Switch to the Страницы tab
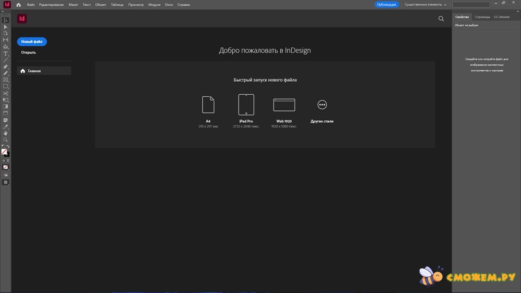The width and height of the screenshot is (521, 293). 482,17
